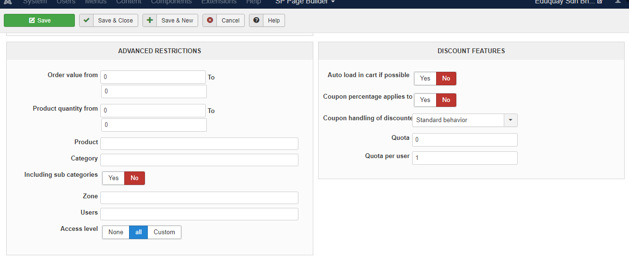The height and width of the screenshot is (262, 629).
Task: Click the Quota per user field
Action: pyautogui.click(x=464, y=158)
